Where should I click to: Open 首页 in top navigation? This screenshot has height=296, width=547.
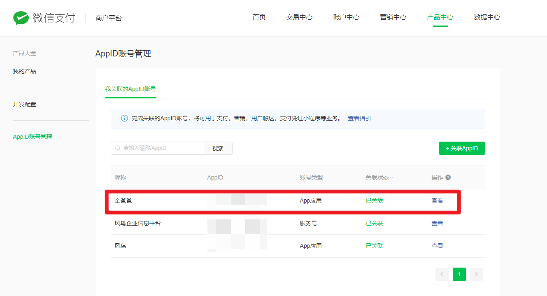[259, 17]
